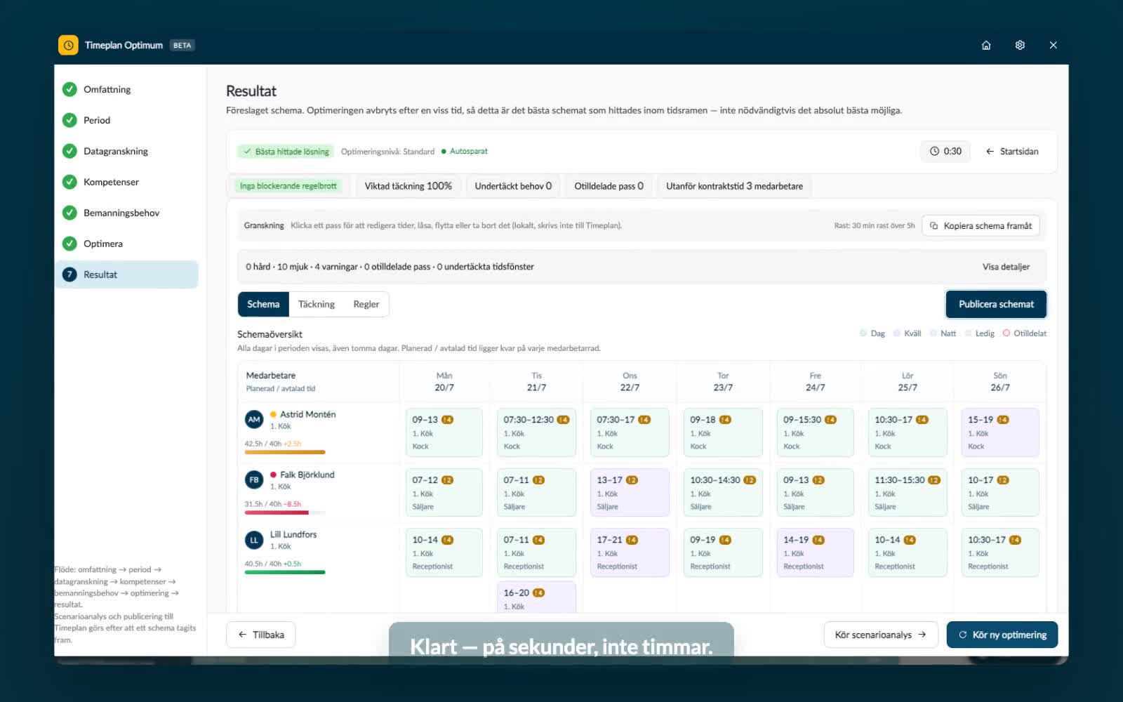1123x702 pixels.
Task: Go to the Omfattning step
Action: [126, 89]
